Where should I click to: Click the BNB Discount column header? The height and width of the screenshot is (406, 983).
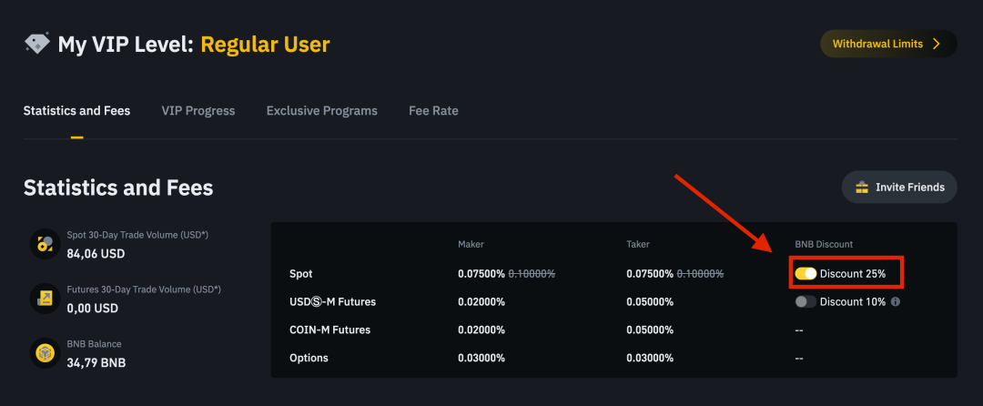tap(824, 244)
